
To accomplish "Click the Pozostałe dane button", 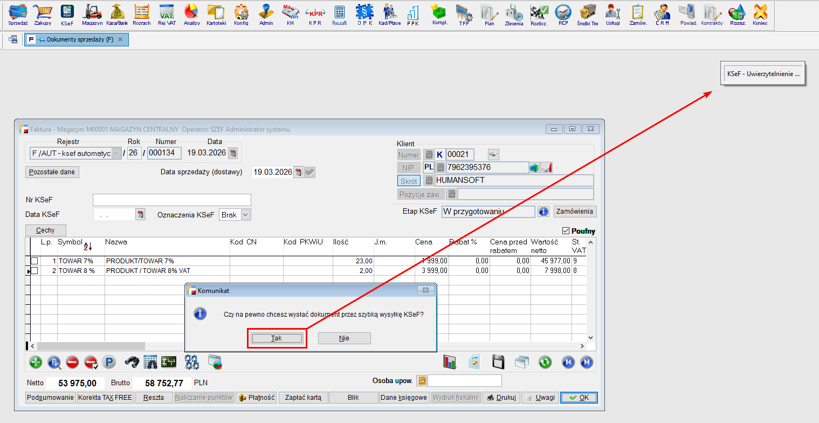I will [52, 172].
